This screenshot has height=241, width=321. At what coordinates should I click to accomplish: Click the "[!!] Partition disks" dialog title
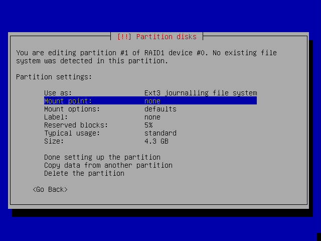click(156, 37)
